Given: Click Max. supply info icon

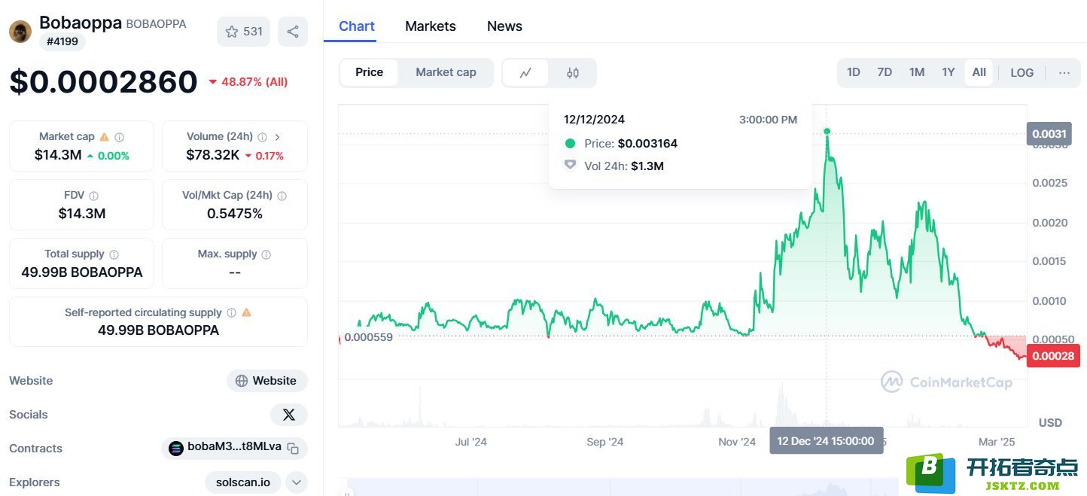Looking at the screenshot, I should (266, 254).
